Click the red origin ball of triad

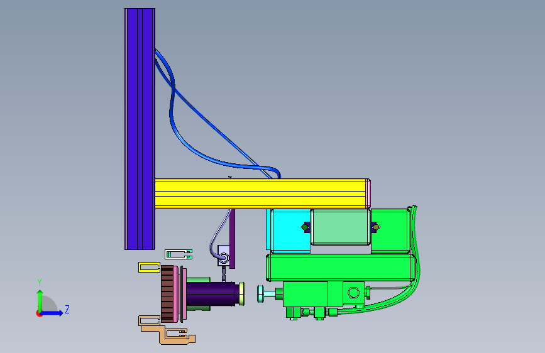39,313
